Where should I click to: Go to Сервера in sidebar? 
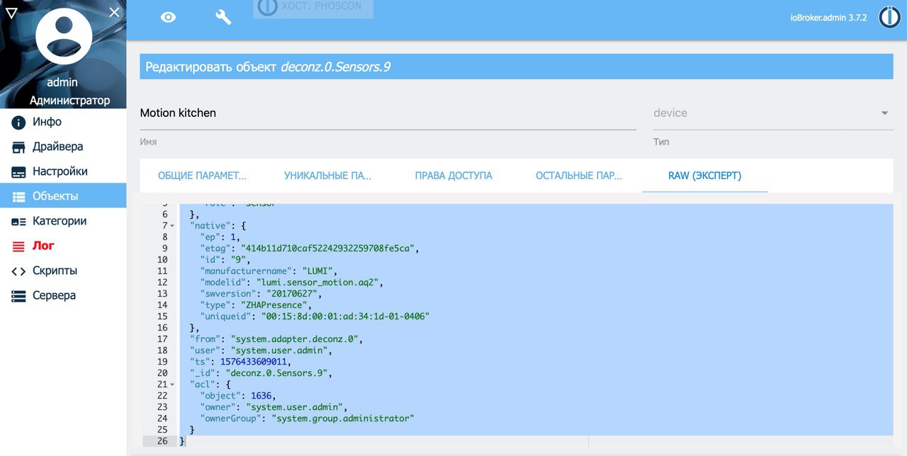[63, 295]
